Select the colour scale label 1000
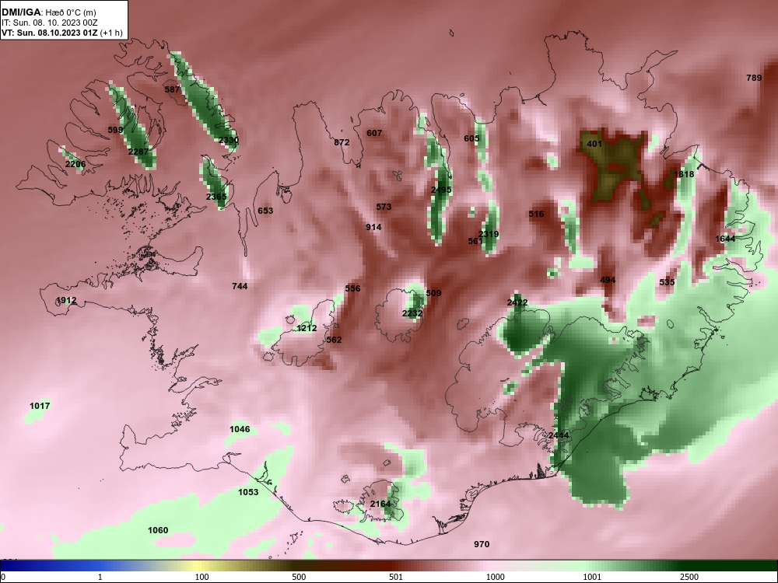This screenshot has height=583, width=778. (x=495, y=577)
